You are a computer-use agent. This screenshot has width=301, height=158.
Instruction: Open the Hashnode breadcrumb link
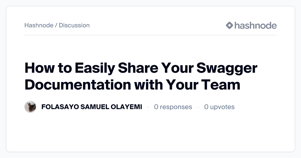click(x=39, y=25)
